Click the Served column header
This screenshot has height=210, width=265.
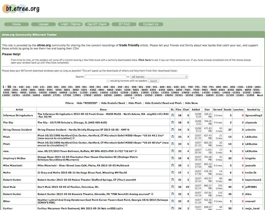pyautogui.click(x=218, y=110)
